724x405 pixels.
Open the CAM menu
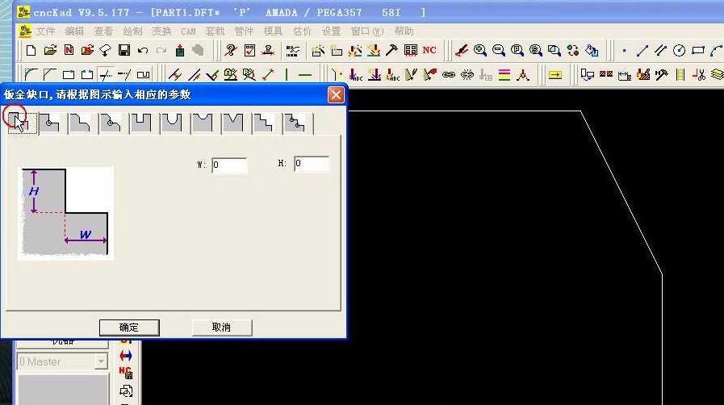[x=188, y=31]
